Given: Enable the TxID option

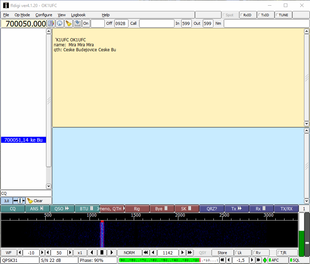Looking at the screenshot, I should 266,15.
